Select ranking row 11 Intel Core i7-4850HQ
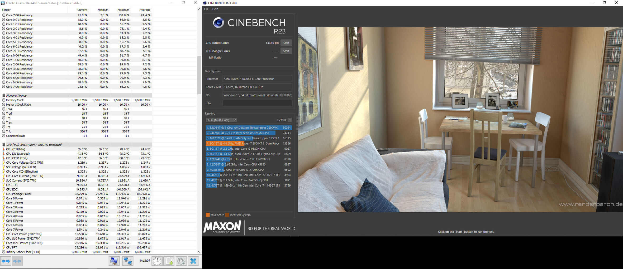Image resolution: width=623 pixels, height=269 pixels. [249, 180]
